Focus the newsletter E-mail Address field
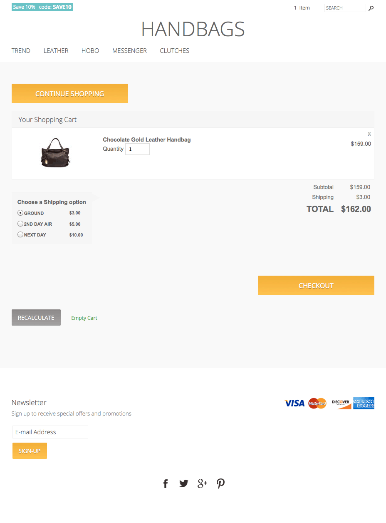386x523 pixels. (x=50, y=432)
